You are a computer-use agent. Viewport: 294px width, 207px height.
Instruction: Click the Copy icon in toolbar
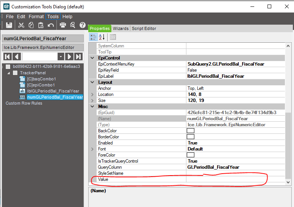point(31,25)
